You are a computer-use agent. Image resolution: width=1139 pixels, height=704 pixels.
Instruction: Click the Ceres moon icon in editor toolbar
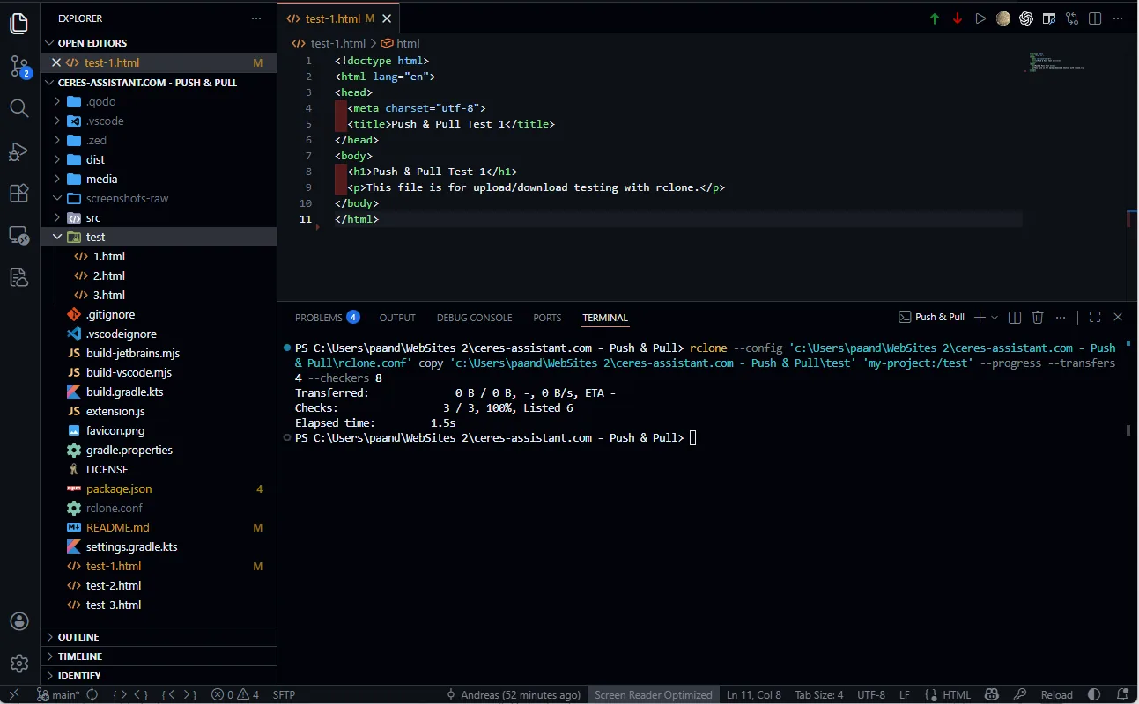[x=1003, y=18]
